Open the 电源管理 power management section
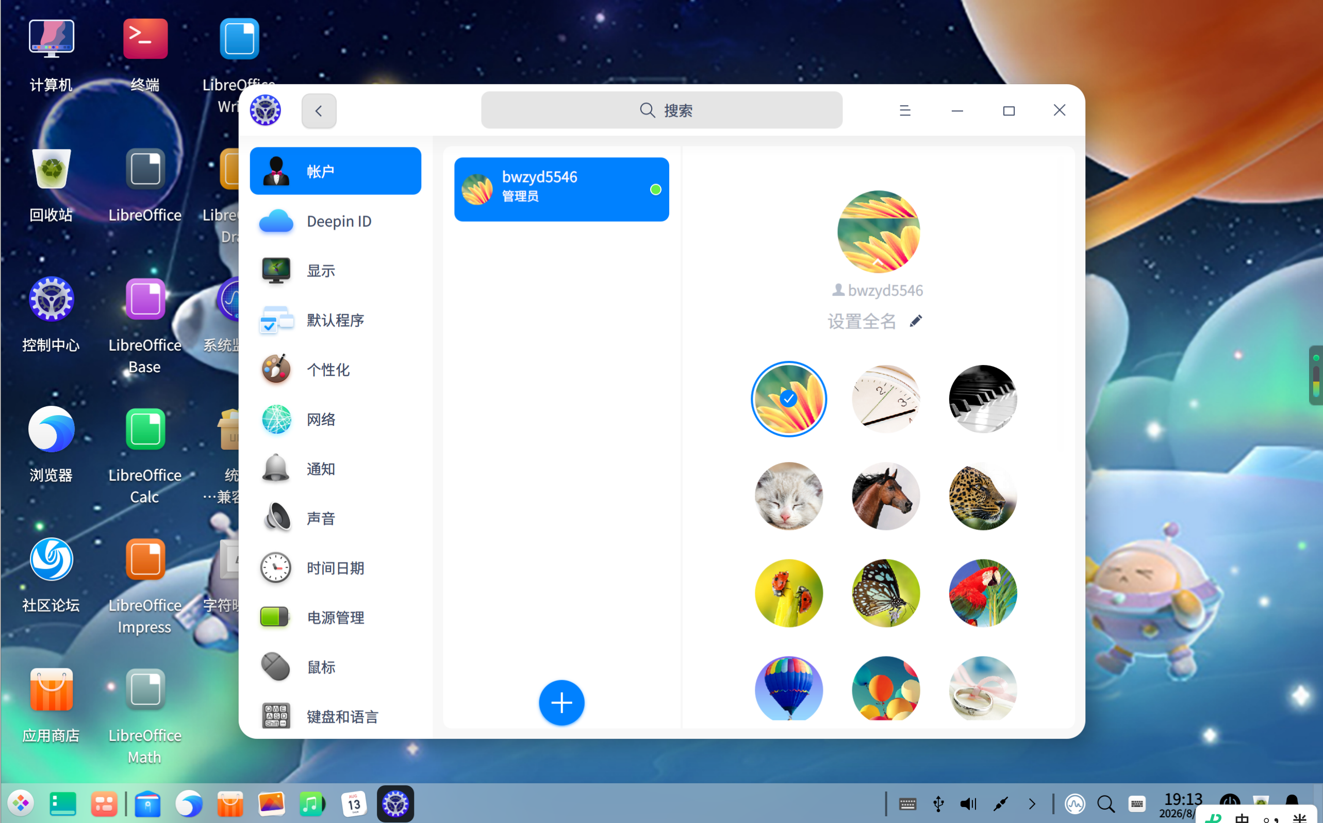Screen dimensions: 1323x823 pos(335,617)
